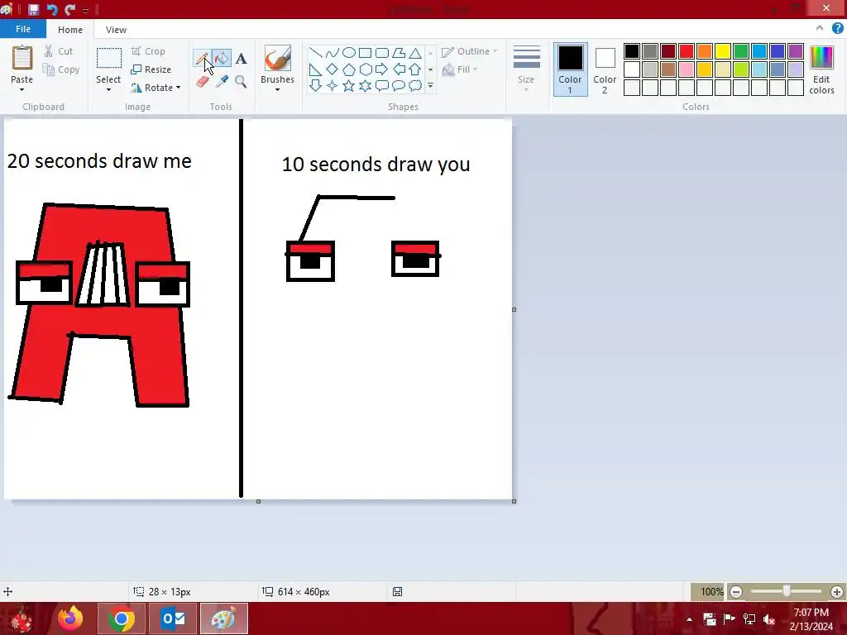
Task: Pick the yellow color swatch
Action: pyautogui.click(x=723, y=51)
